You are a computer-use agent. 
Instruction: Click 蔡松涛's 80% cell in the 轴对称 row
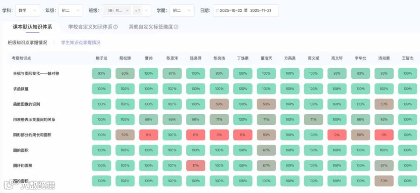tap(125, 73)
